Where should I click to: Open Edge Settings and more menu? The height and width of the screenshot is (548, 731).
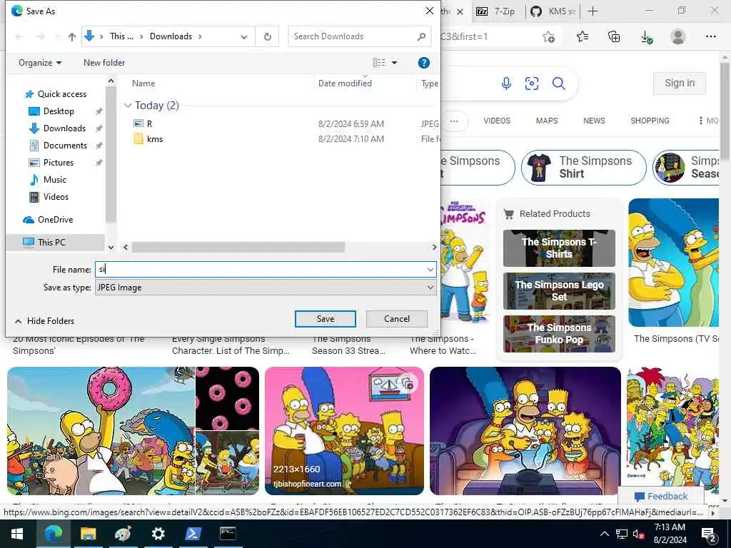[710, 36]
